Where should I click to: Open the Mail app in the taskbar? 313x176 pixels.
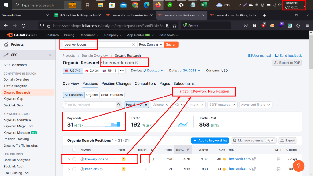[123, 5]
